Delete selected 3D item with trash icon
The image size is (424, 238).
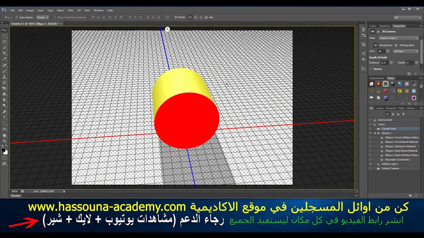[416, 196]
